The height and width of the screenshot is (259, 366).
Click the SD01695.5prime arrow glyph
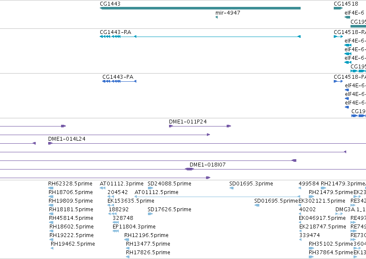click(257, 205)
